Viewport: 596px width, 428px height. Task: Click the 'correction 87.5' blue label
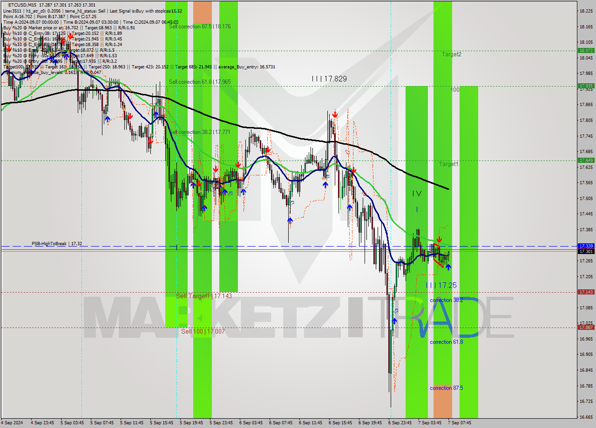[447, 388]
